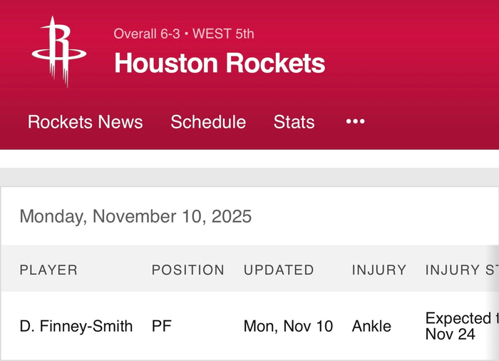Select the PF position cell

(162, 326)
